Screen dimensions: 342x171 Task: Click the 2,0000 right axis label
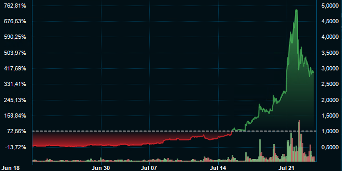330,100
